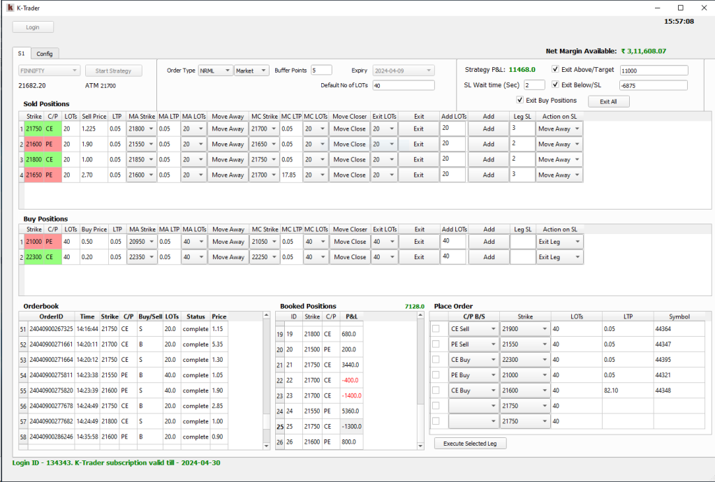Image resolution: width=715 pixels, height=482 pixels.
Task: Click Move Away on the 21750 CE position
Action: coord(227,129)
